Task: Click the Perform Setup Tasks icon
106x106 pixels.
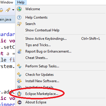Action: coord(19,66)
